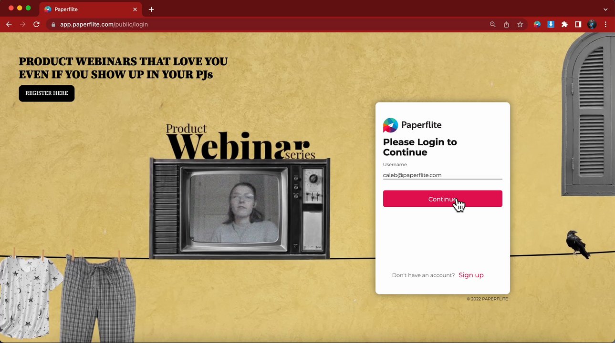The height and width of the screenshot is (343, 615).
Task: Open the Chrome three-dot menu
Action: [605, 24]
